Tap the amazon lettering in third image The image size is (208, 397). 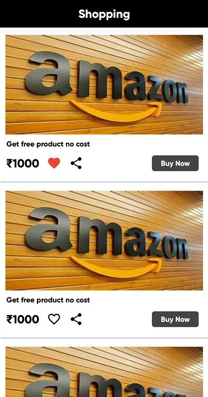107,380
